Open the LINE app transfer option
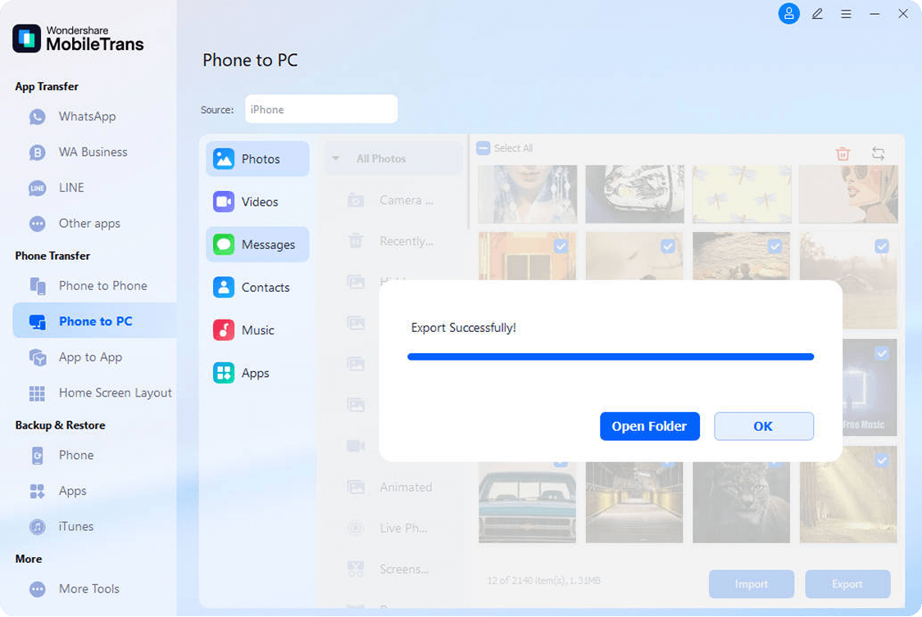Screen dimensions: 922x617 point(71,188)
